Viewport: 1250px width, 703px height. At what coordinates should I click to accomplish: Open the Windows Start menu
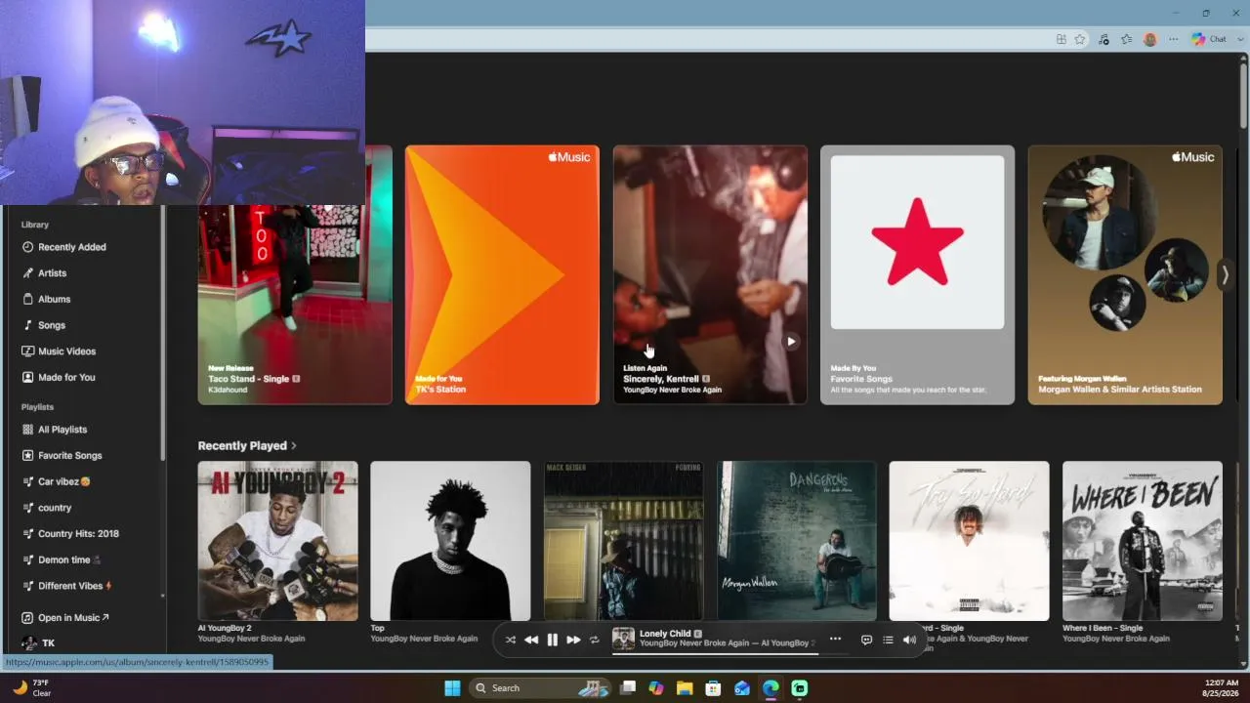point(452,688)
